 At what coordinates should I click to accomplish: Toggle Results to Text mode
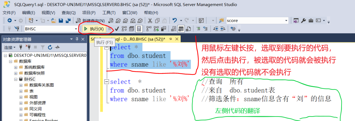174,29
